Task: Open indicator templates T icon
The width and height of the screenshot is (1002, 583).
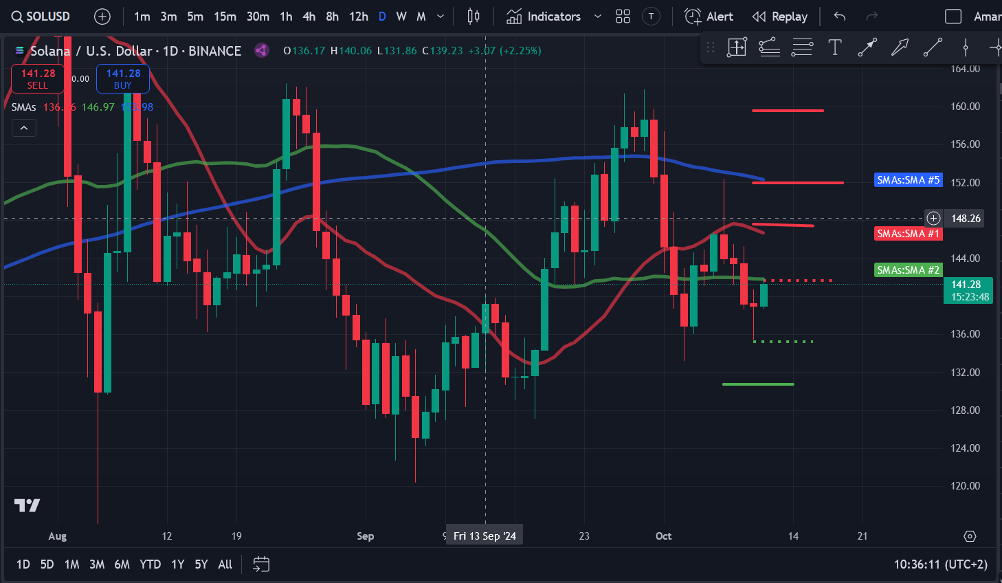Action: point(651,16)
